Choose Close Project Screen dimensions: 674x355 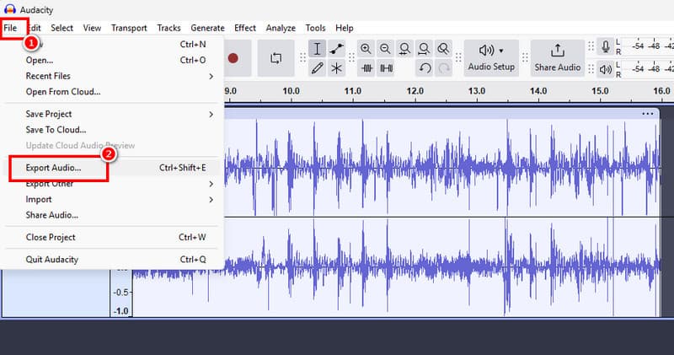(112, 238)
